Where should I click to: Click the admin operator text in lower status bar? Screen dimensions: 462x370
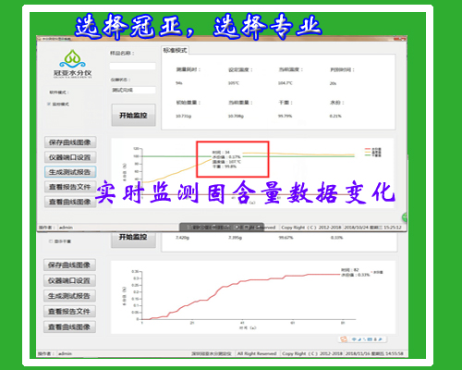point(65,353)
